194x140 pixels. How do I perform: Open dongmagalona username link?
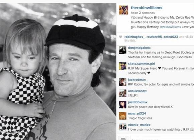(139, 48)
